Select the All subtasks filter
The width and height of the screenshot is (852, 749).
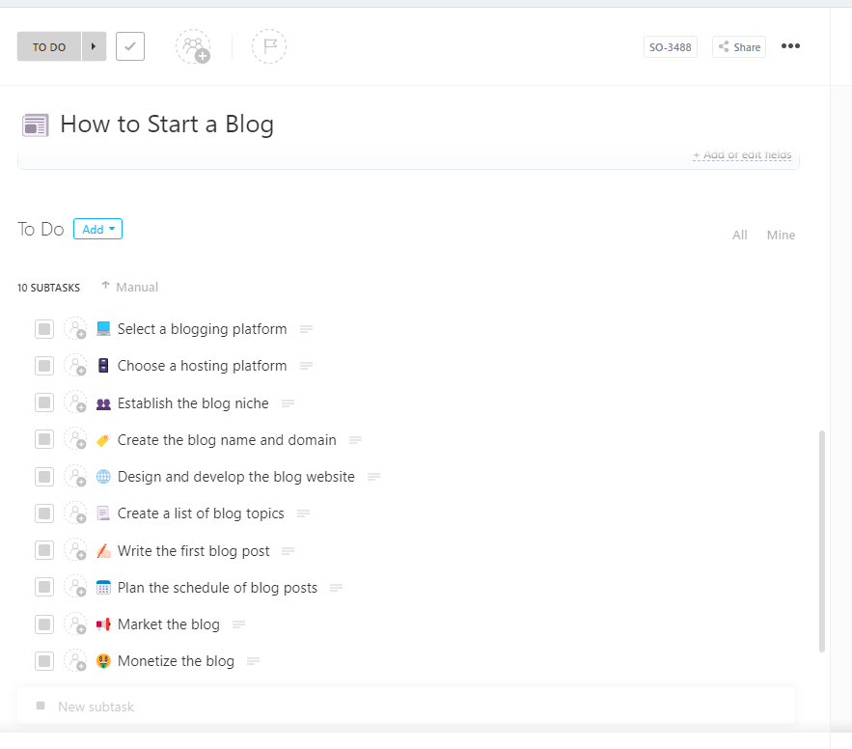click(x=739, y=235)
